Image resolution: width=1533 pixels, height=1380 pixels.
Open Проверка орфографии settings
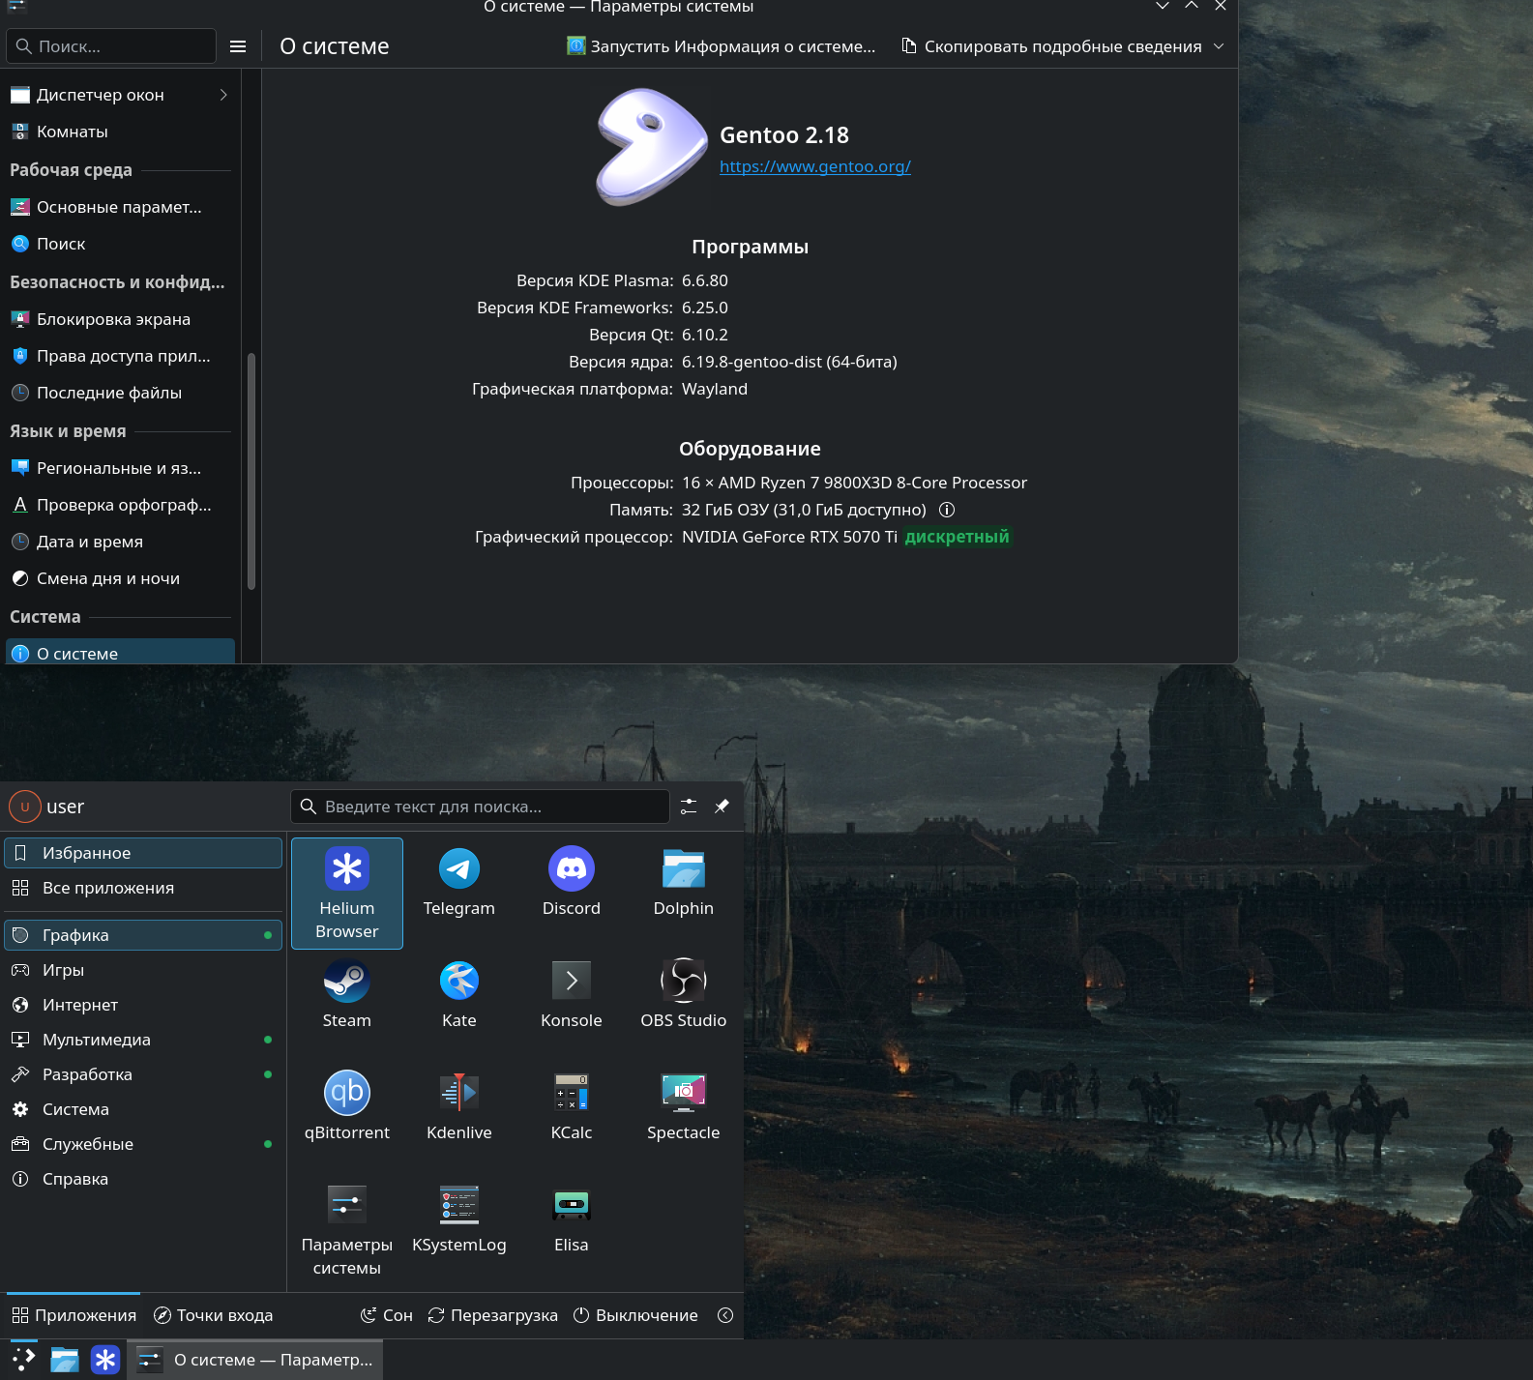pyautogui.click(x=120, y=505)
